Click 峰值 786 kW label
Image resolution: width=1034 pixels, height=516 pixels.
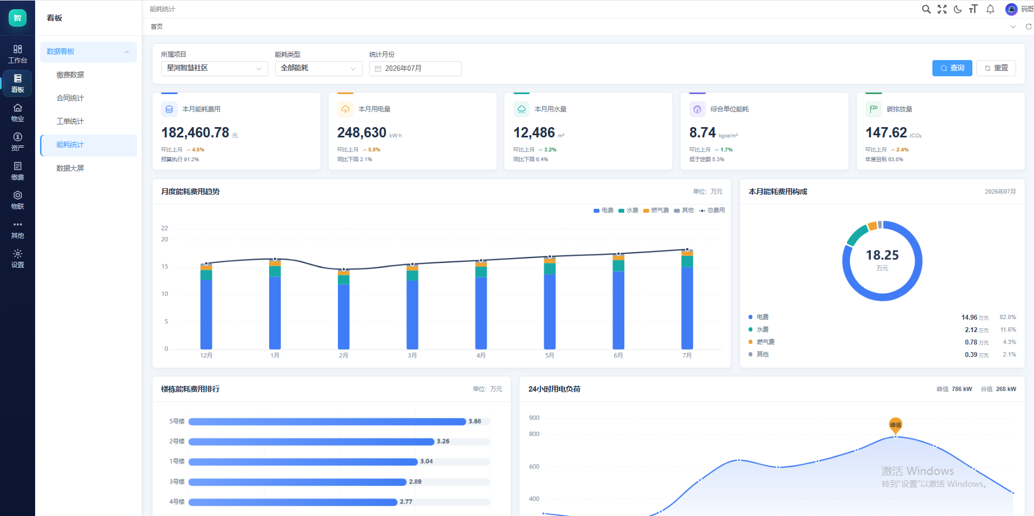click(954, 389)
